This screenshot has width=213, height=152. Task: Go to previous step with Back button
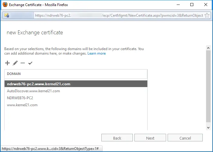click(117, 138)
